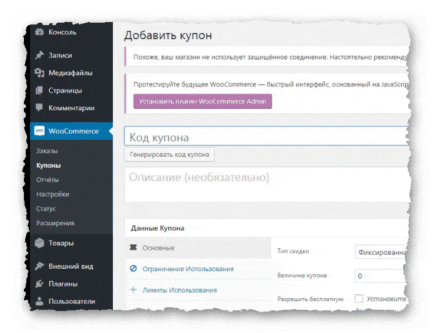Open the Медиафайлы menu item

pos(71,73)
